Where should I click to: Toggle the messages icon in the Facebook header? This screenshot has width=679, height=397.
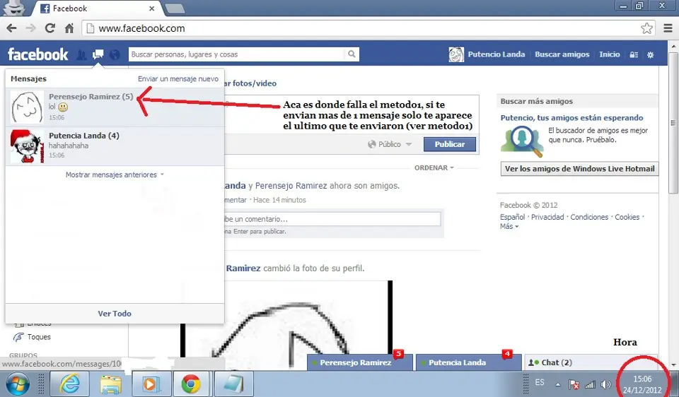pyautogui.click(x=98, y=54)
